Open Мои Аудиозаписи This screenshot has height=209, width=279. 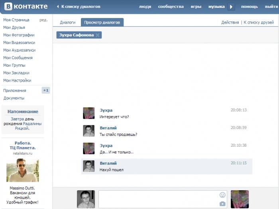click(x=19, y=50)
